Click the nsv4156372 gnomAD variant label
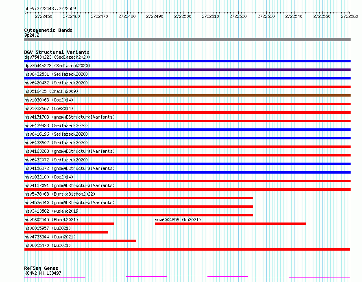The width and height of the screenshot is (362, 282). click(70, 168)
